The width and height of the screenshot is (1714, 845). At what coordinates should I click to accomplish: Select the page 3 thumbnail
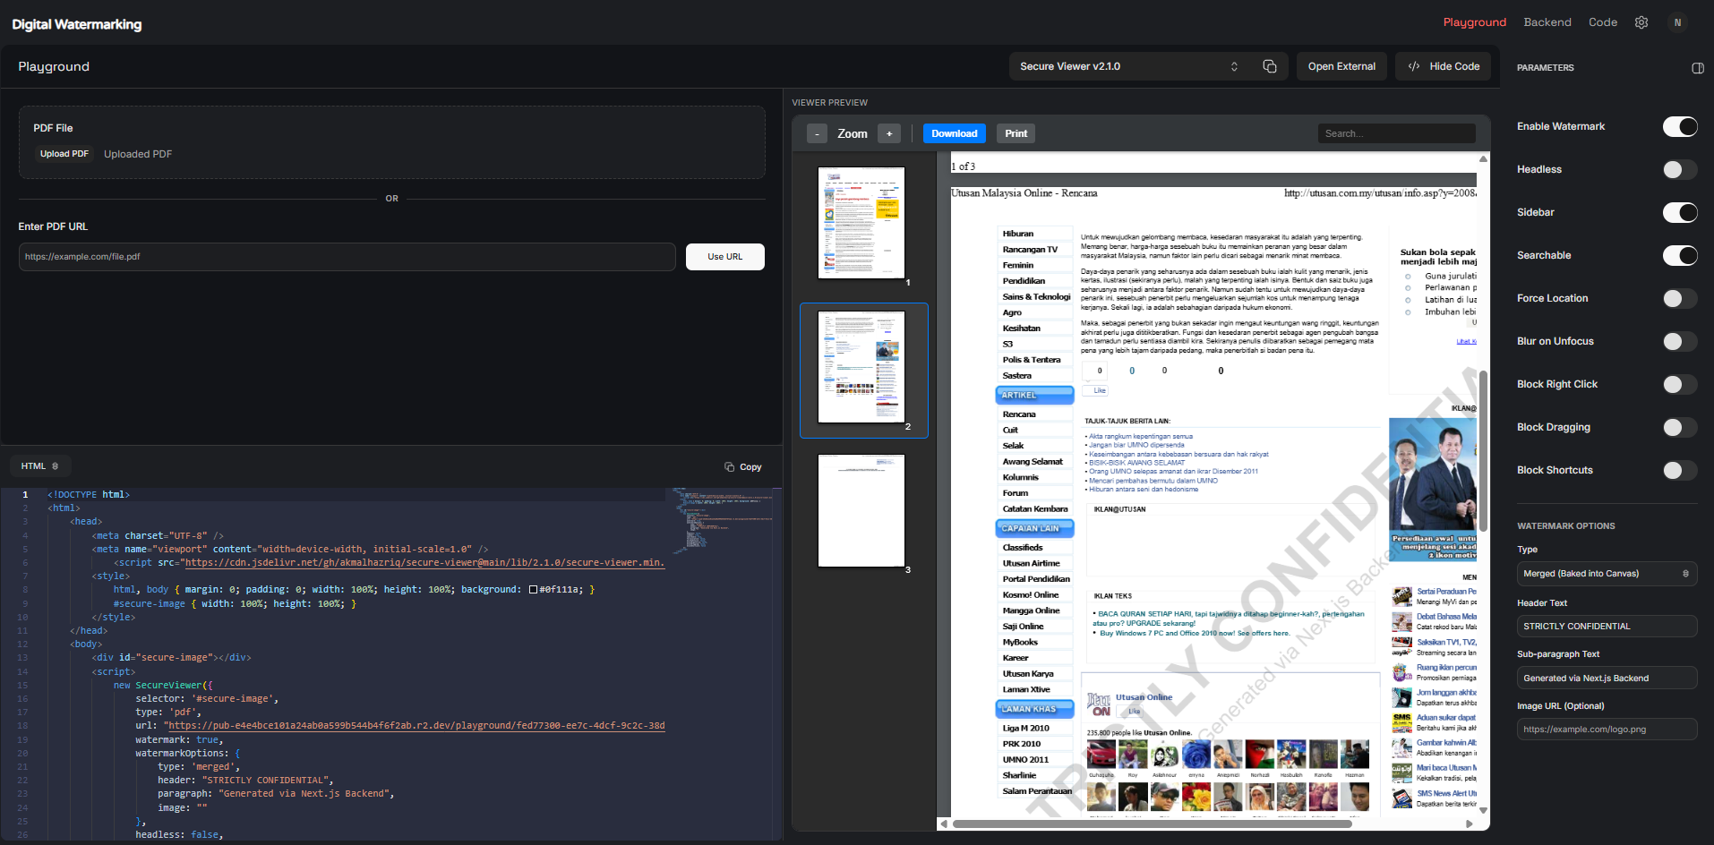pos(861,510)
